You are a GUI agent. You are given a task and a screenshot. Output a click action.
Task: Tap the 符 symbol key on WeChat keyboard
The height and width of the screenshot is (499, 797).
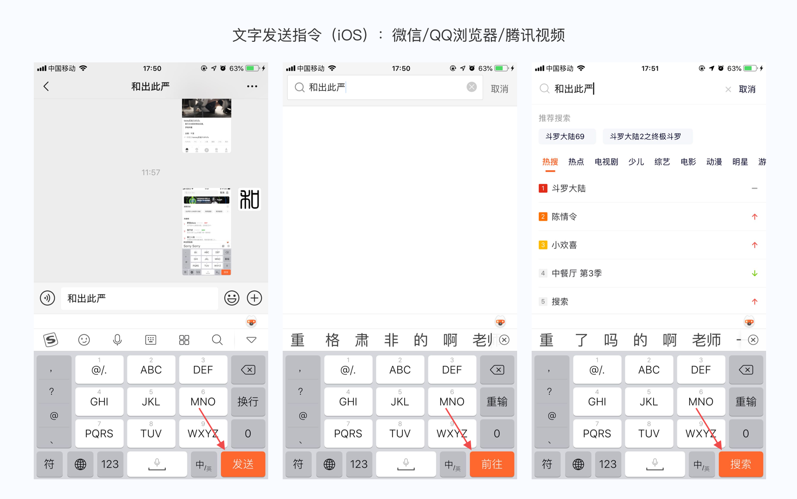click(49, 464)
